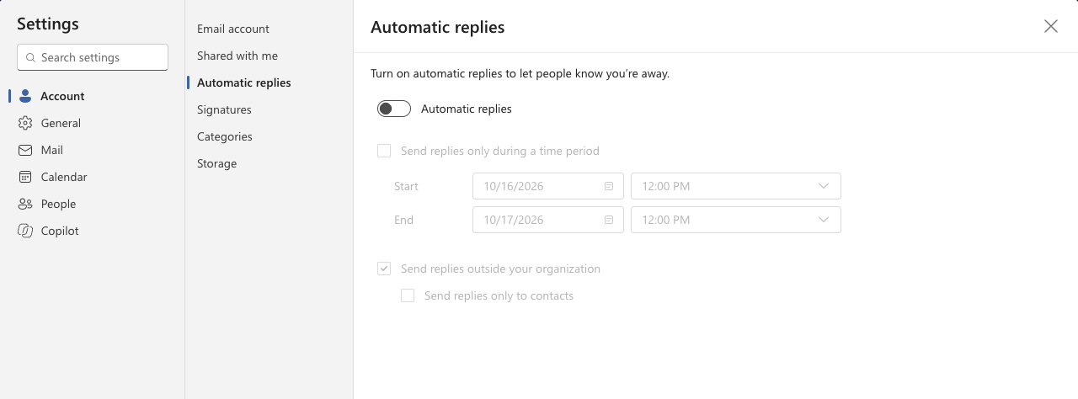Click the Calendar icon in sidebar
This screenshot has height=399, width=1078.
pos(25,177)
